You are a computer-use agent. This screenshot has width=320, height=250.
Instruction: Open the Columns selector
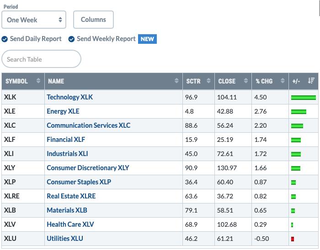93,20
